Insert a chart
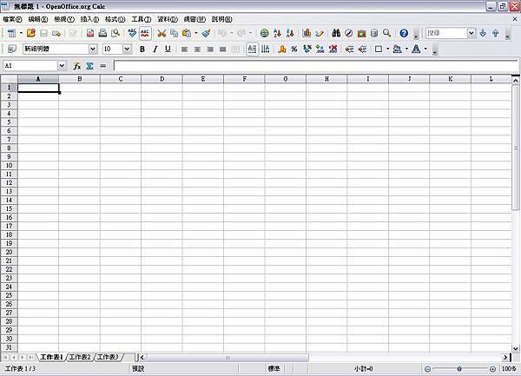This screenshot has width=521, height=376. [x=307, y=33]
